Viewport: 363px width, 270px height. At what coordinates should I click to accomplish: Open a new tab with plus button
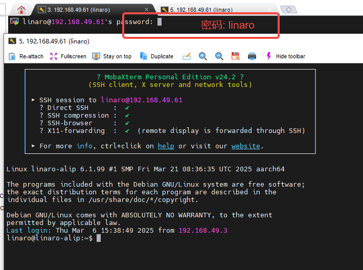click(289, 10)
